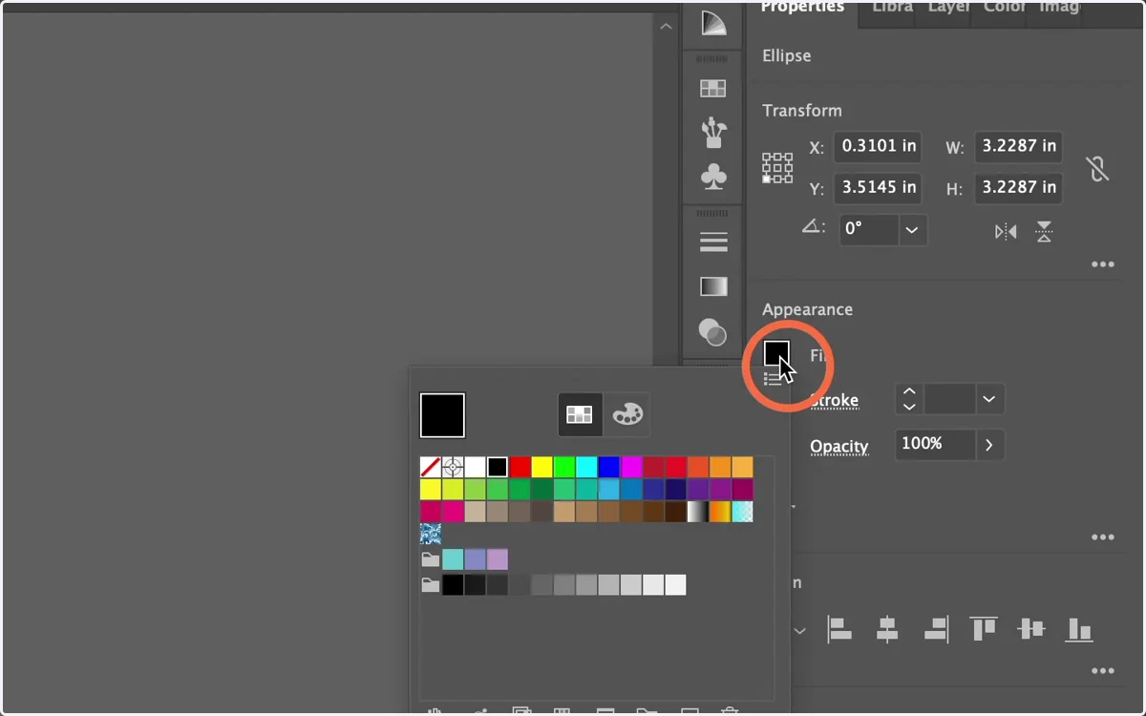The height and width of the screenshot is (716, 1146).
Task: Select the None swatch with red slash
Action: (431, 467)
